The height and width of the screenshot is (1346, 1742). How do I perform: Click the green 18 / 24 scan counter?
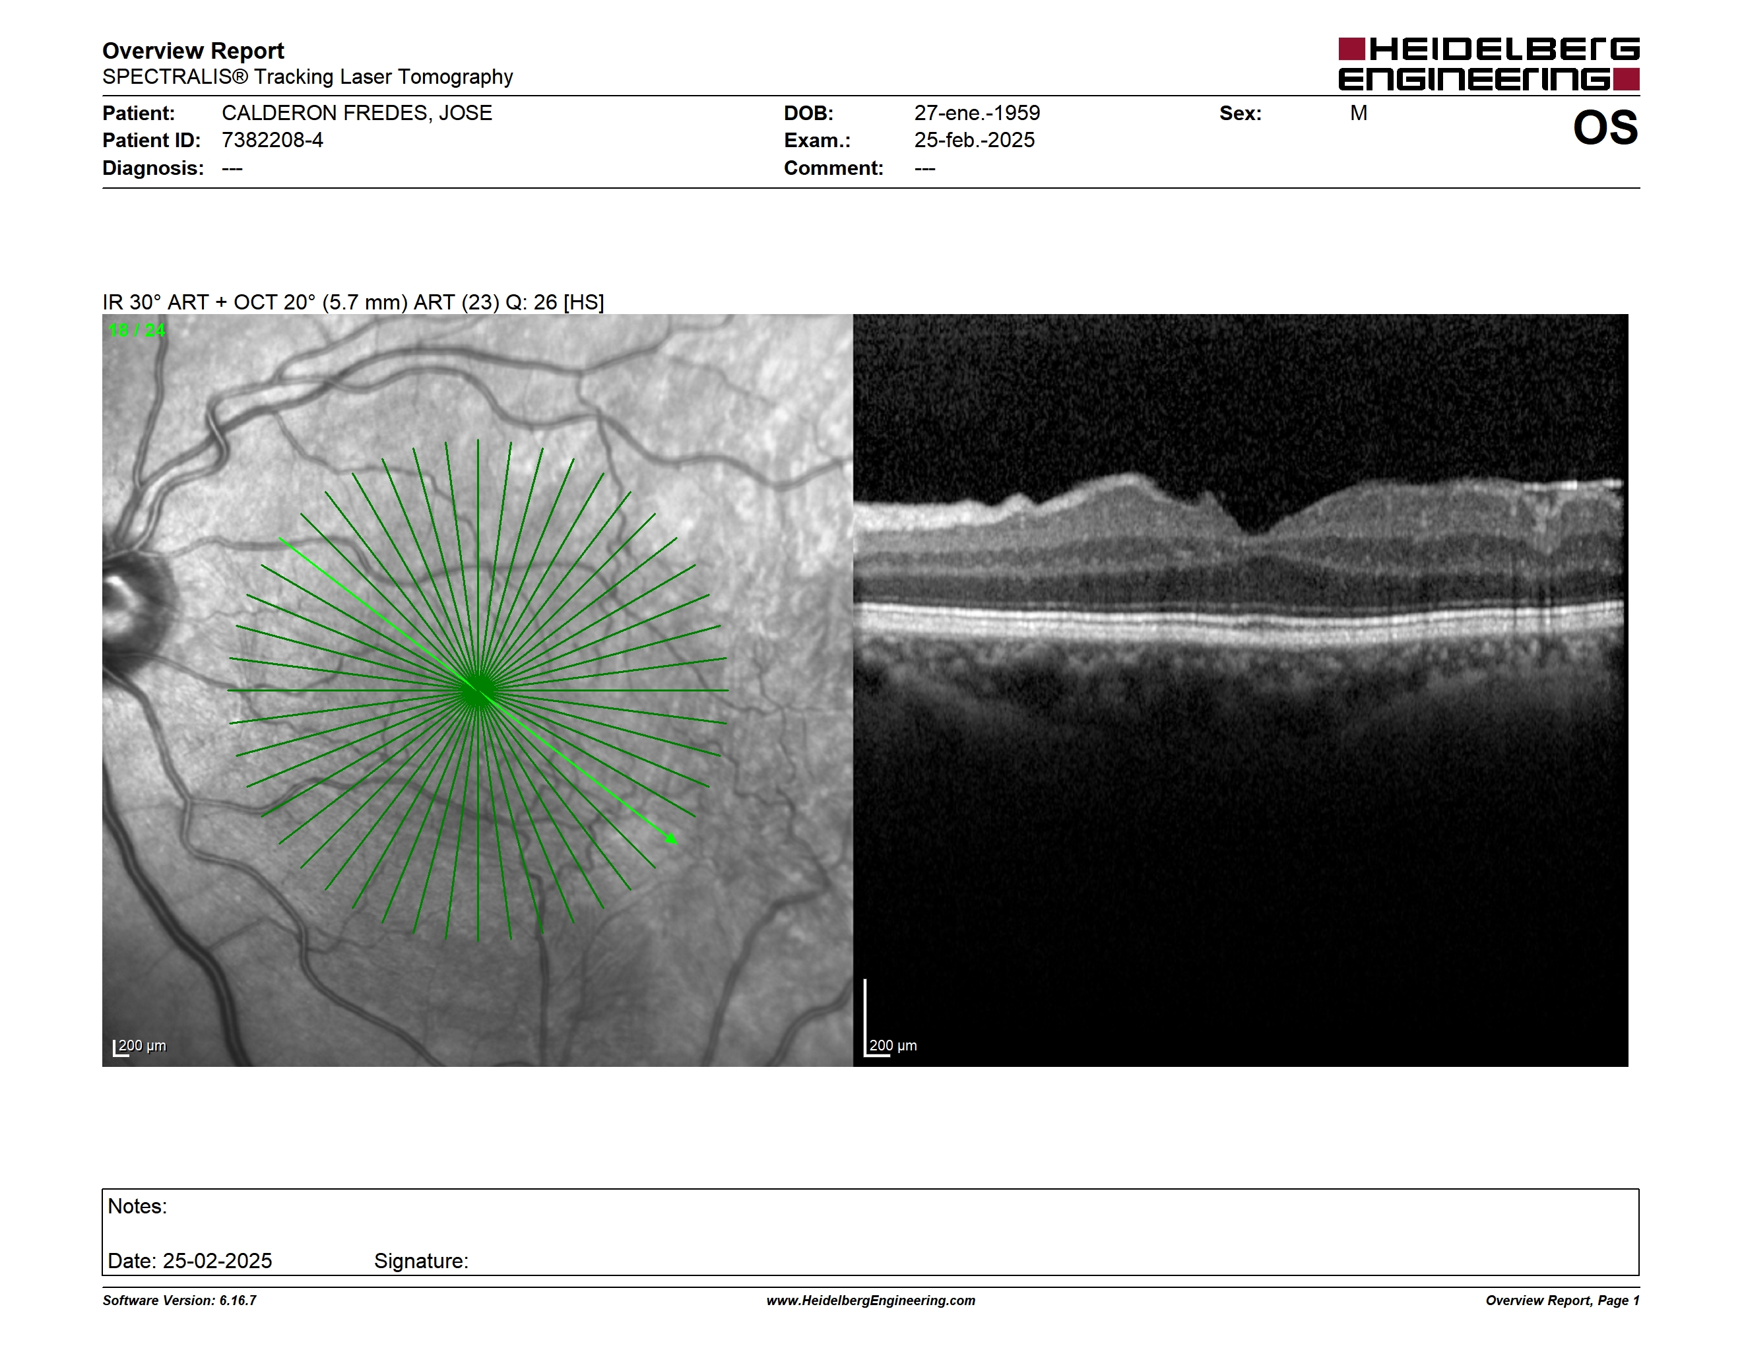[137, 330]
